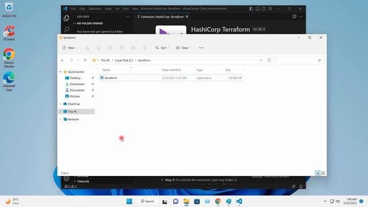Open the recent locations dropdown arrow
Image resolution: width=368 pixels, height=207 pixels.
pyautogui.click(x=78, y=60)
